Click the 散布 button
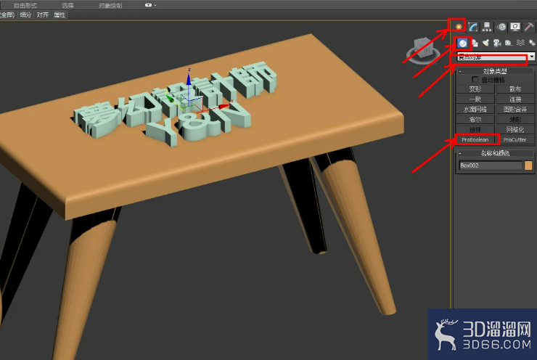 pyautogui.click(x=515, y=89)
